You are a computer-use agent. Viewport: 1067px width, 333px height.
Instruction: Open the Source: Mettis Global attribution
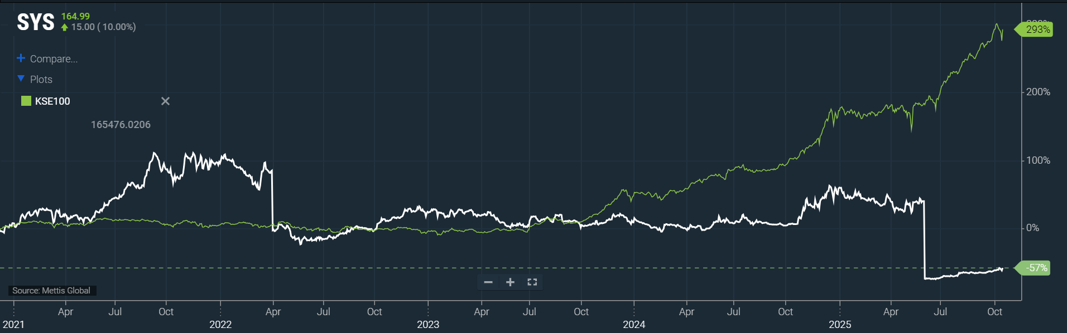[x=51, y=291]
